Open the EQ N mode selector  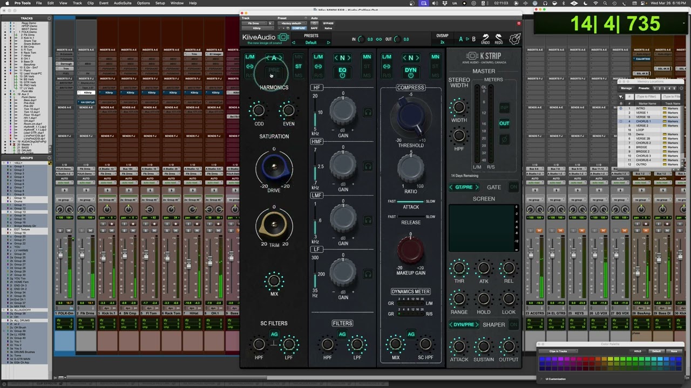[x=342, y=58]
